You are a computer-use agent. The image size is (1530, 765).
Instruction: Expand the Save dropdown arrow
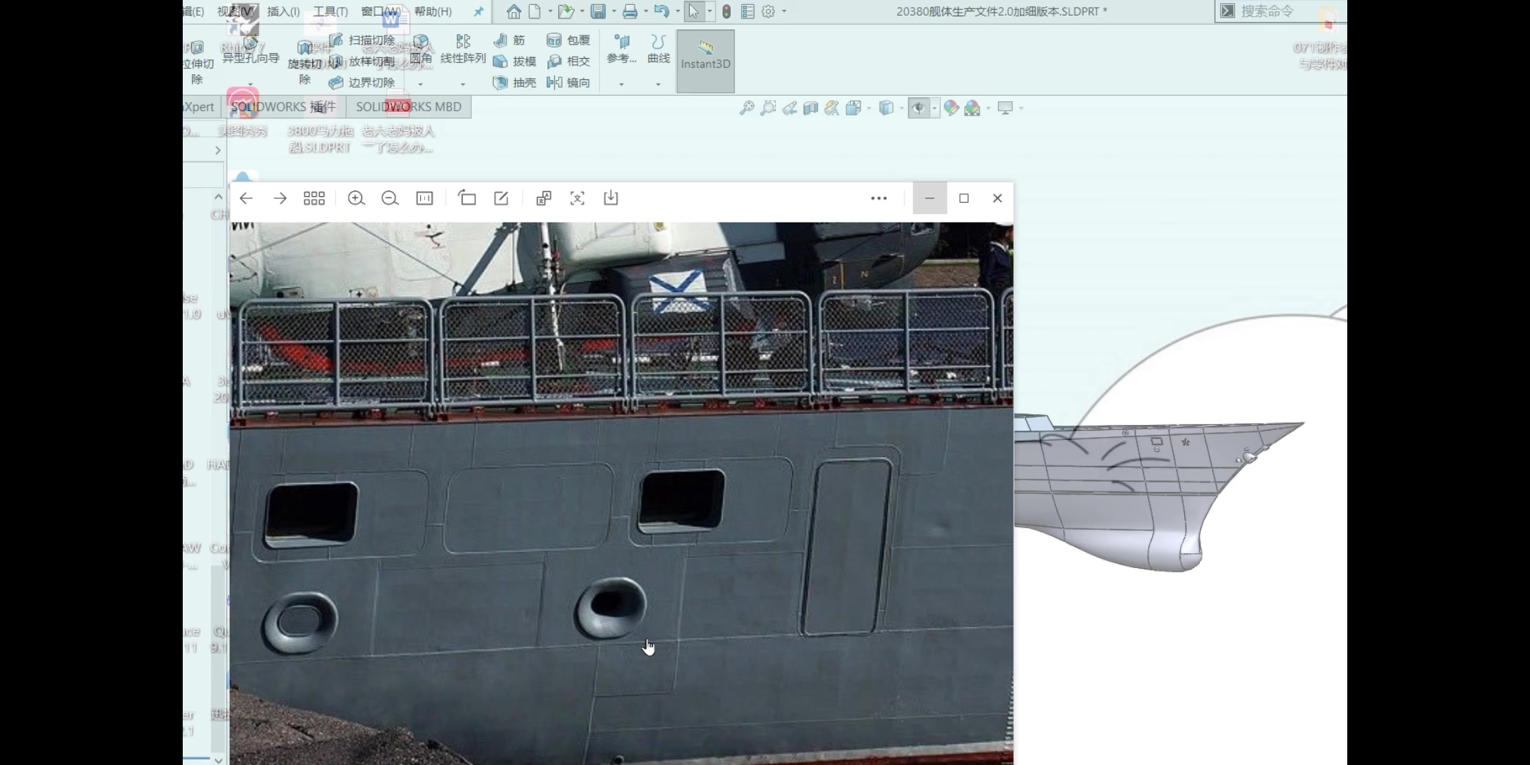coord(614,11)
